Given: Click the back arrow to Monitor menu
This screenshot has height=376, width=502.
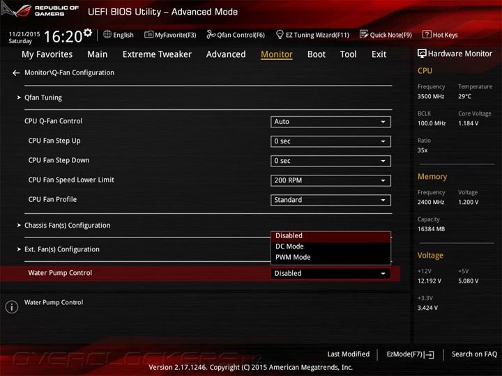Looking at the screenshot, I should click(x=16, y=73).
